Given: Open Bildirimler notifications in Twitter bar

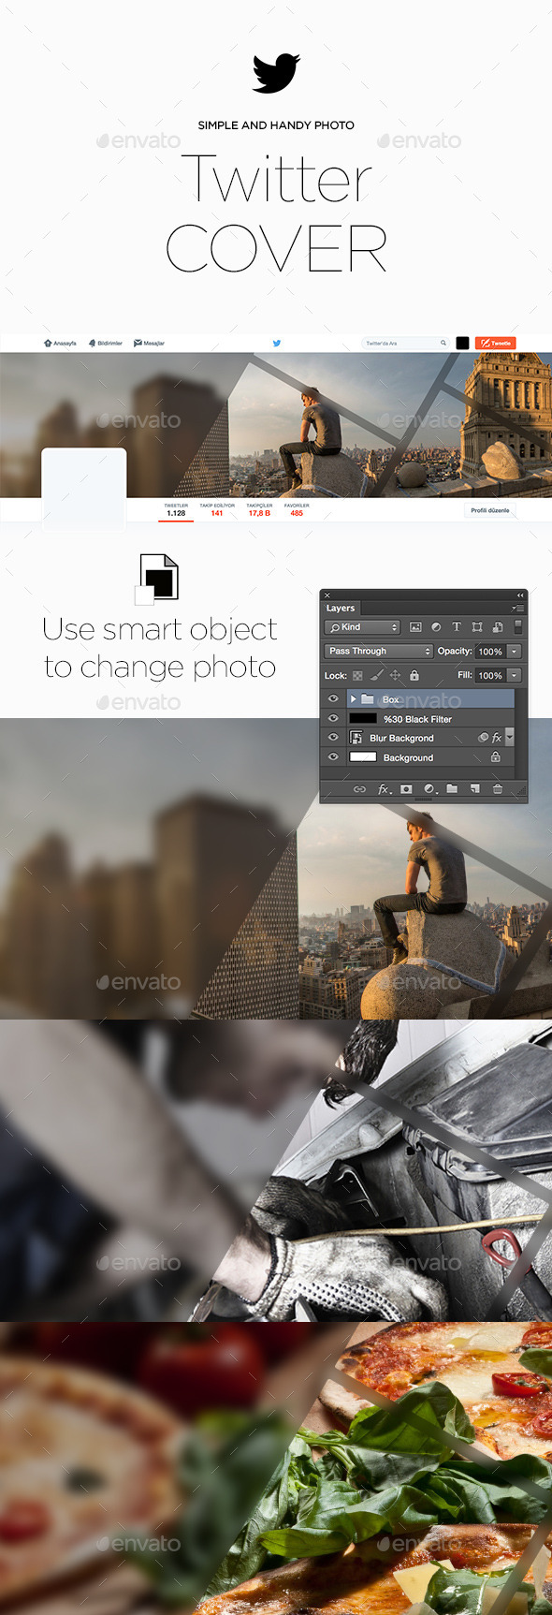Looking at the screenshot, I should (106, 344).
